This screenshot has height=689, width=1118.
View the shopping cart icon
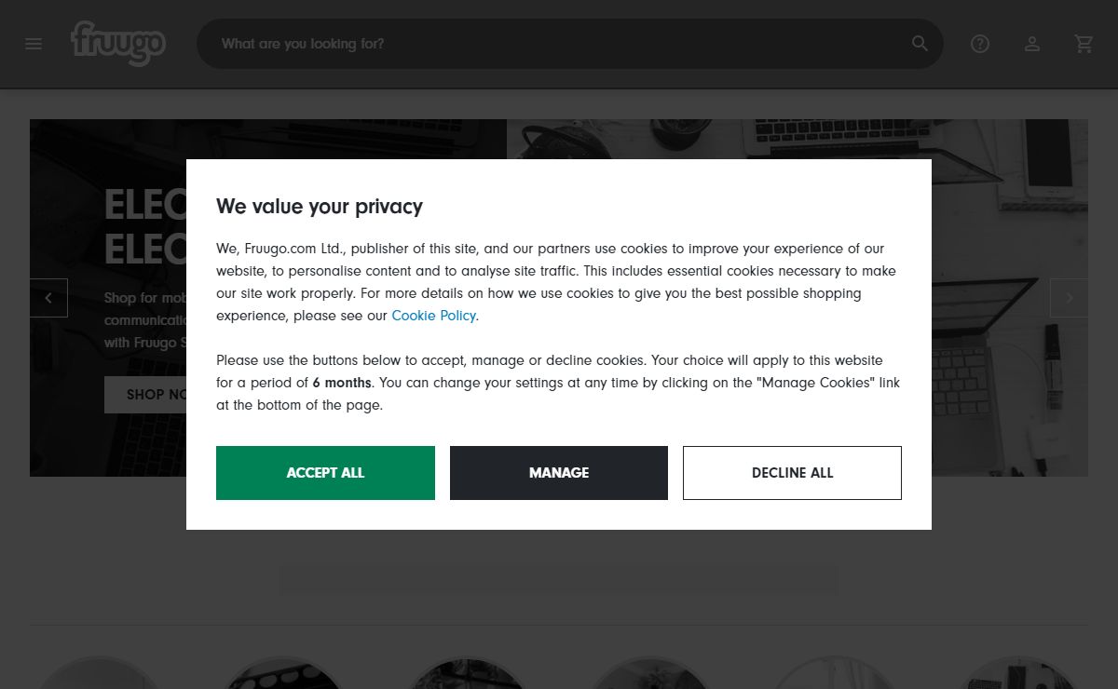(x=1084, y=44)
